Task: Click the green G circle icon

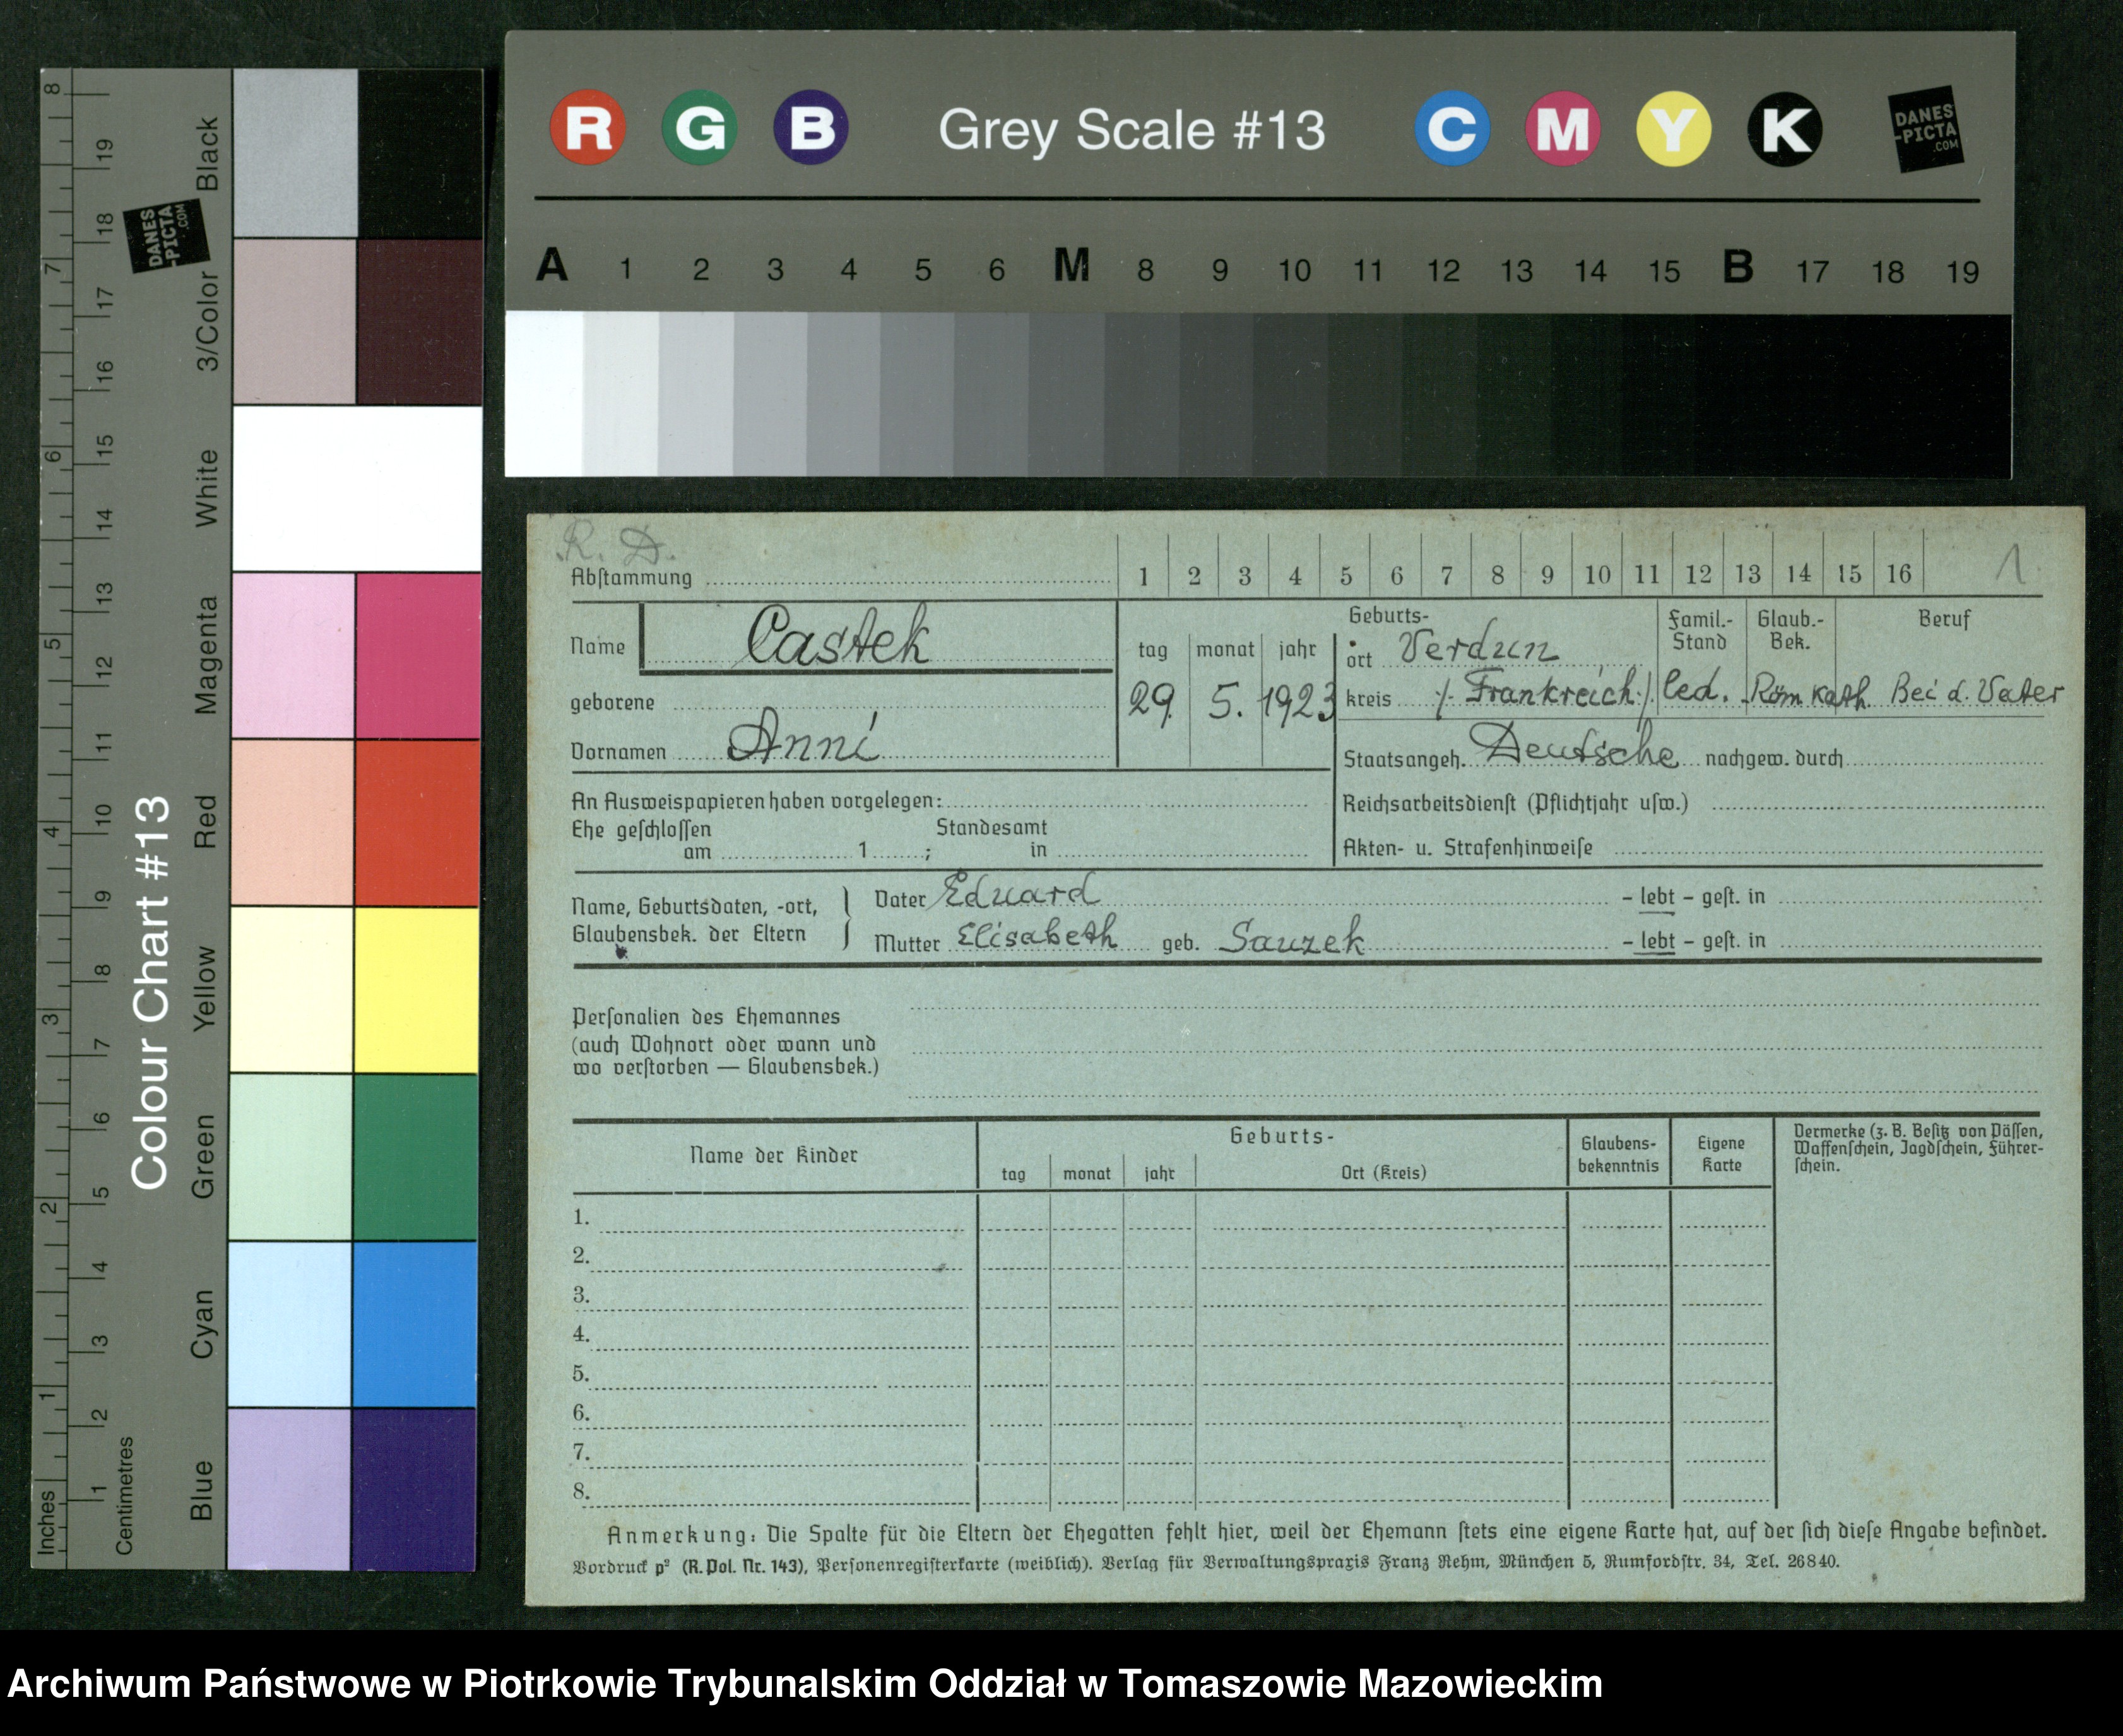Action: click(x=700, y=128)
